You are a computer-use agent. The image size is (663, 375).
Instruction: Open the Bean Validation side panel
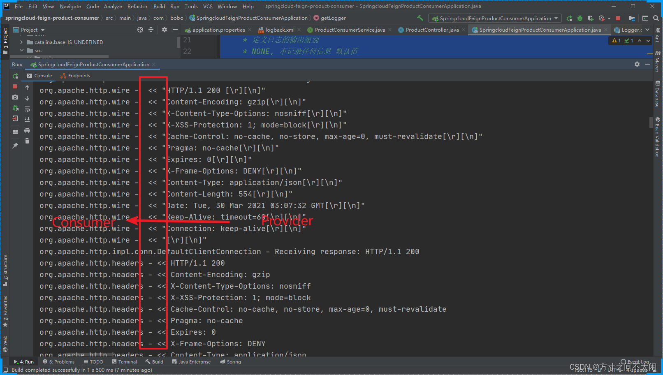click(657, 137)
